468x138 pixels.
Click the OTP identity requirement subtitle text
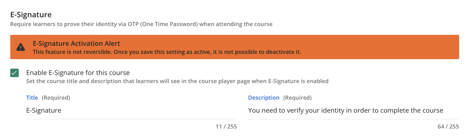[141, 25]
